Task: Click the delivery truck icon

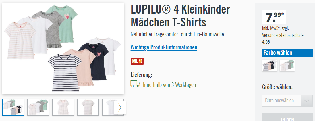Action: click(135, 84)
